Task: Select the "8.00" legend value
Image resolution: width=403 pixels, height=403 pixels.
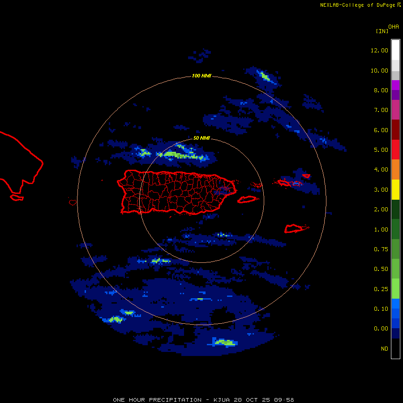Action: (x=381, y=90)
